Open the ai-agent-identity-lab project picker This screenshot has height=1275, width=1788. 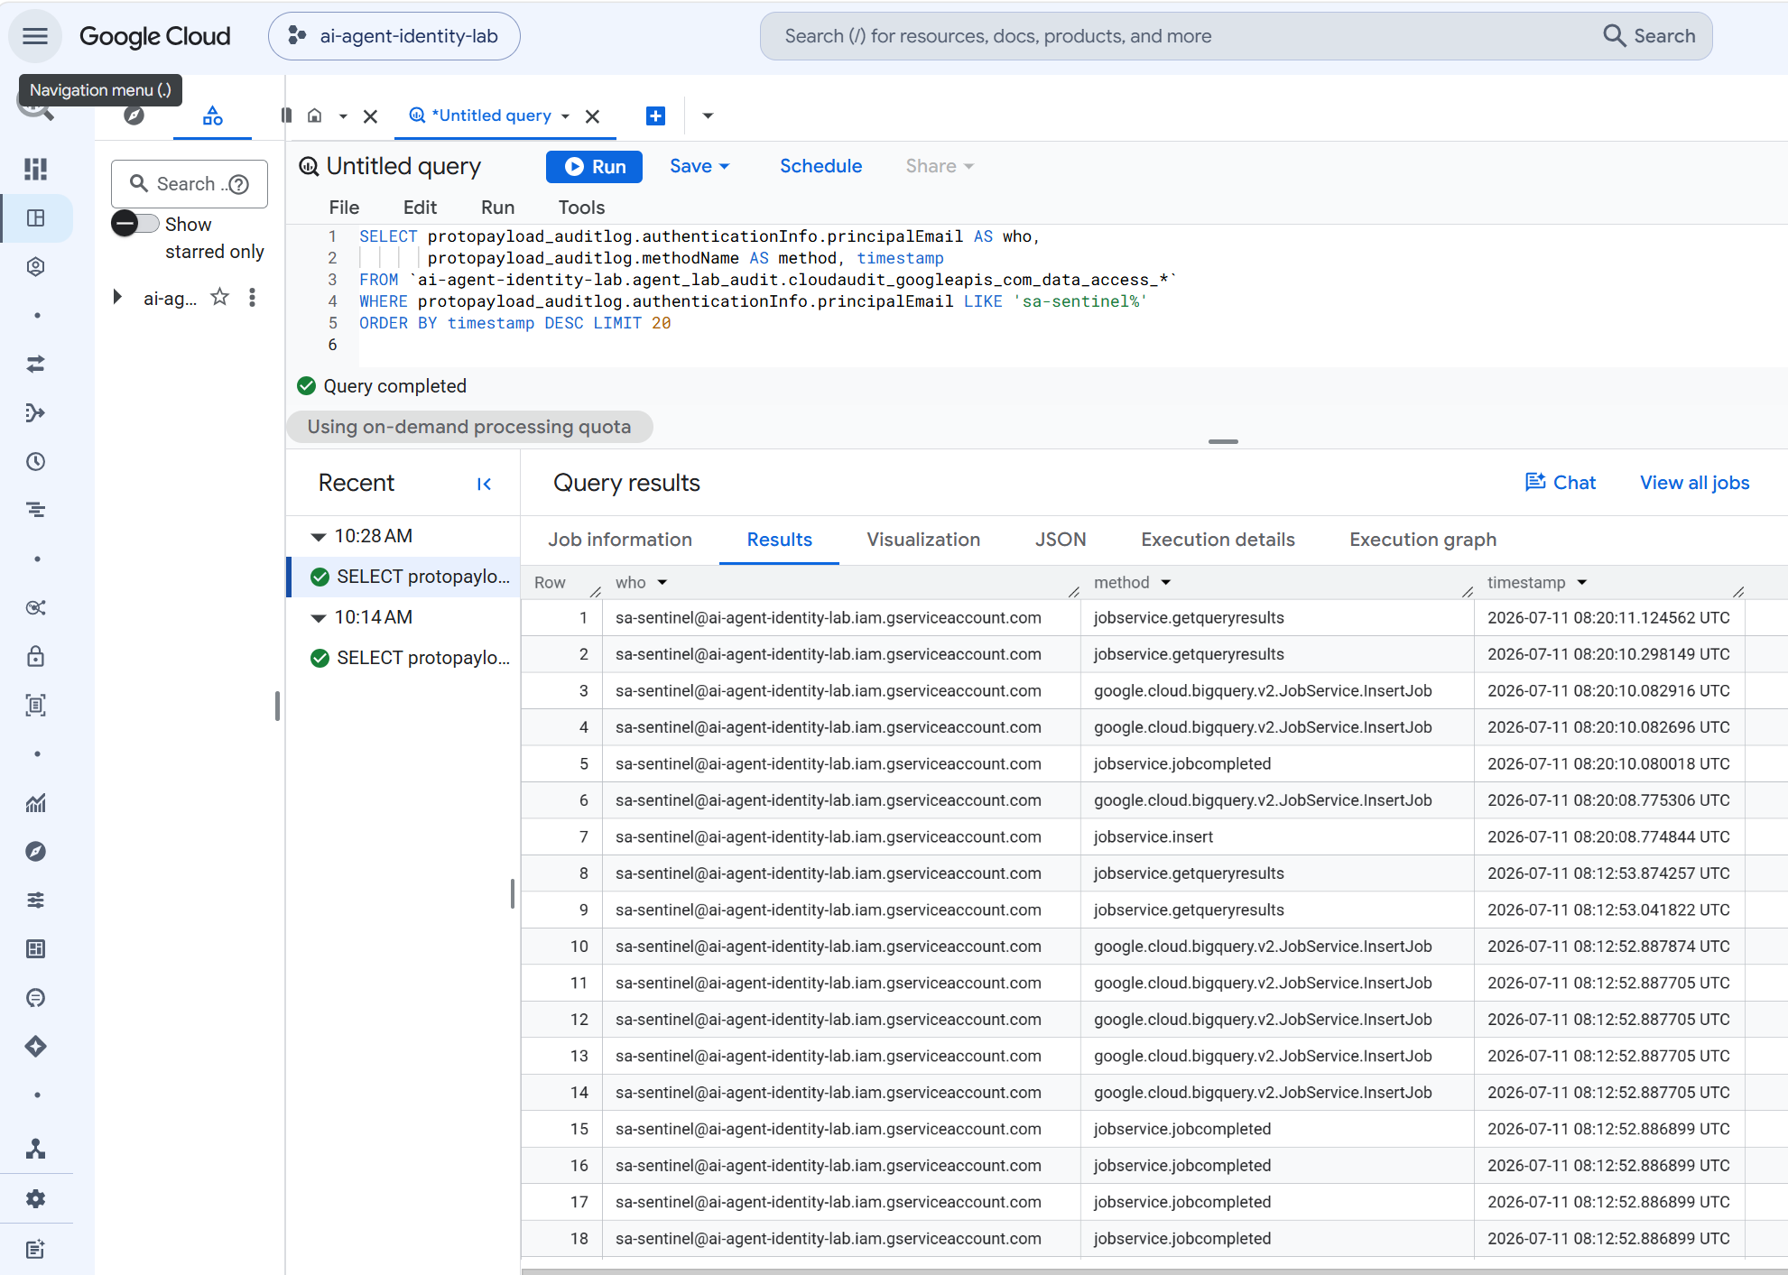tap(394, 36)
